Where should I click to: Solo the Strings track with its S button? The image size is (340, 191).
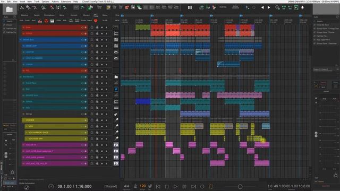[106, 114]
